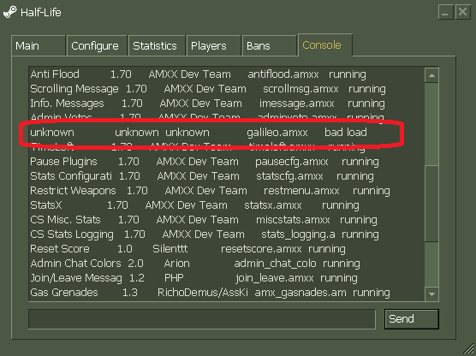
Task: Select the Gas Grenades plugin row
Action: pyautogui.click(x=210, y=293)
